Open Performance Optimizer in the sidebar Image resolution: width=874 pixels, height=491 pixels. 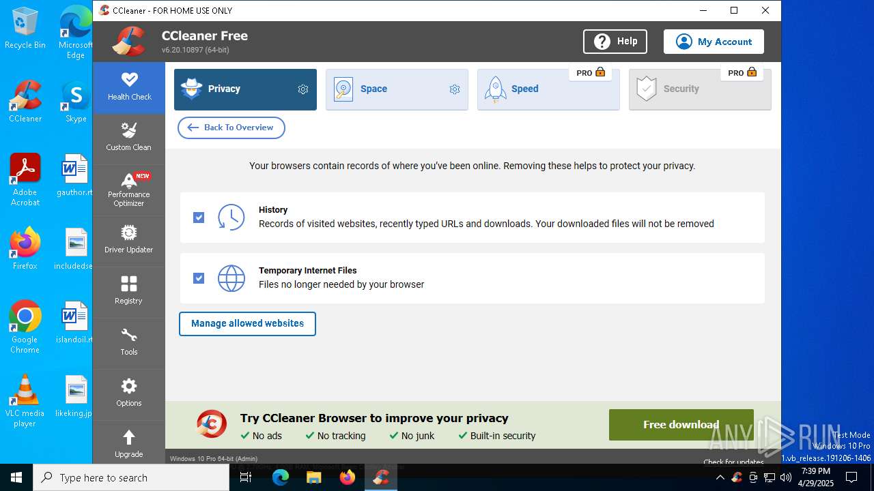pos(129,190)
